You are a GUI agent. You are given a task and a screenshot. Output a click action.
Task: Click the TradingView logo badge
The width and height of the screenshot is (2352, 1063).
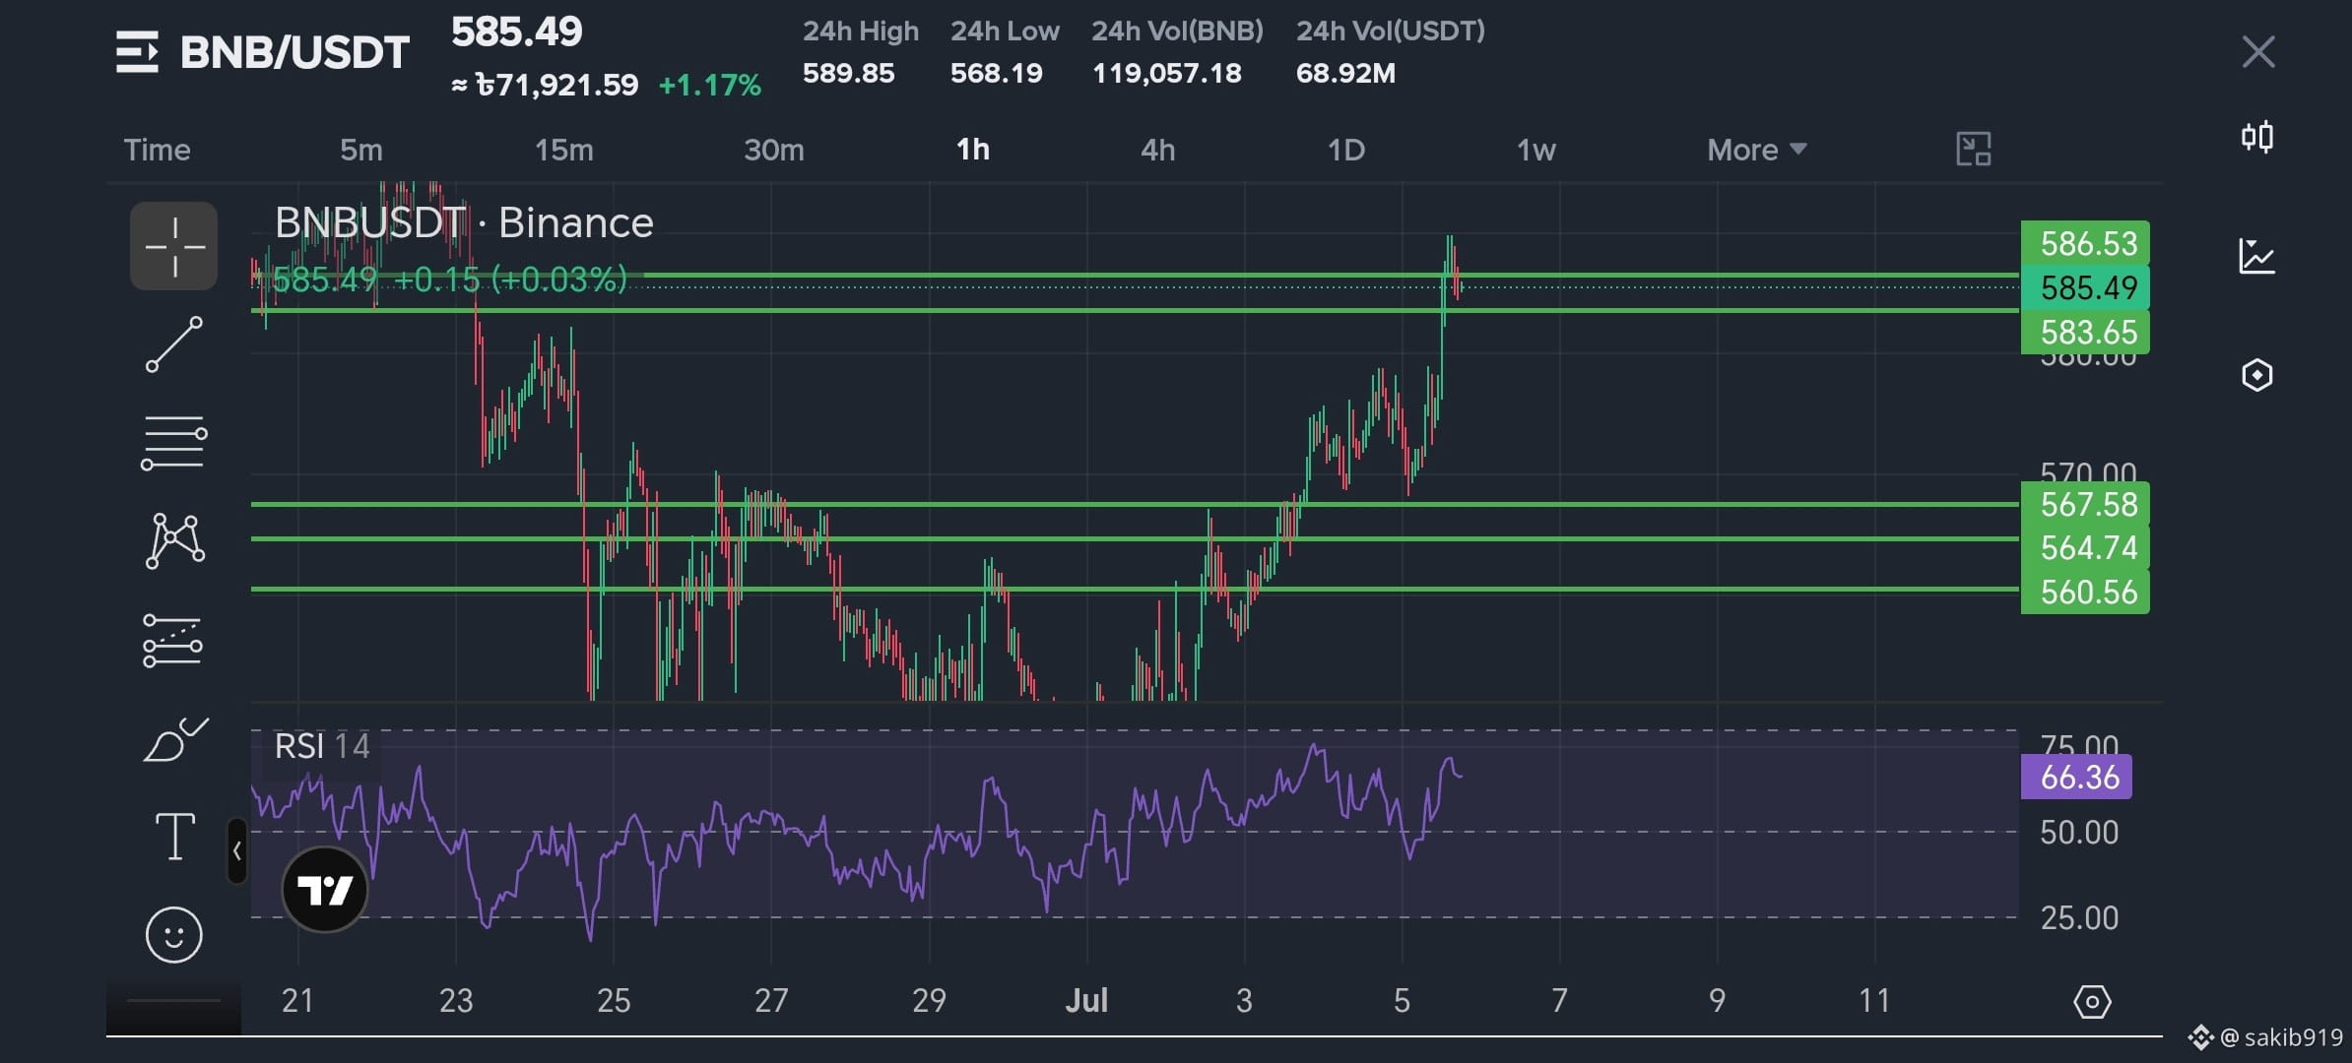[x=325, y=890]
